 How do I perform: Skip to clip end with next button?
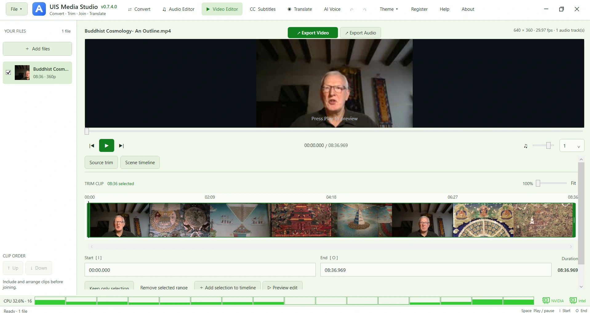(x=122, y=146)
